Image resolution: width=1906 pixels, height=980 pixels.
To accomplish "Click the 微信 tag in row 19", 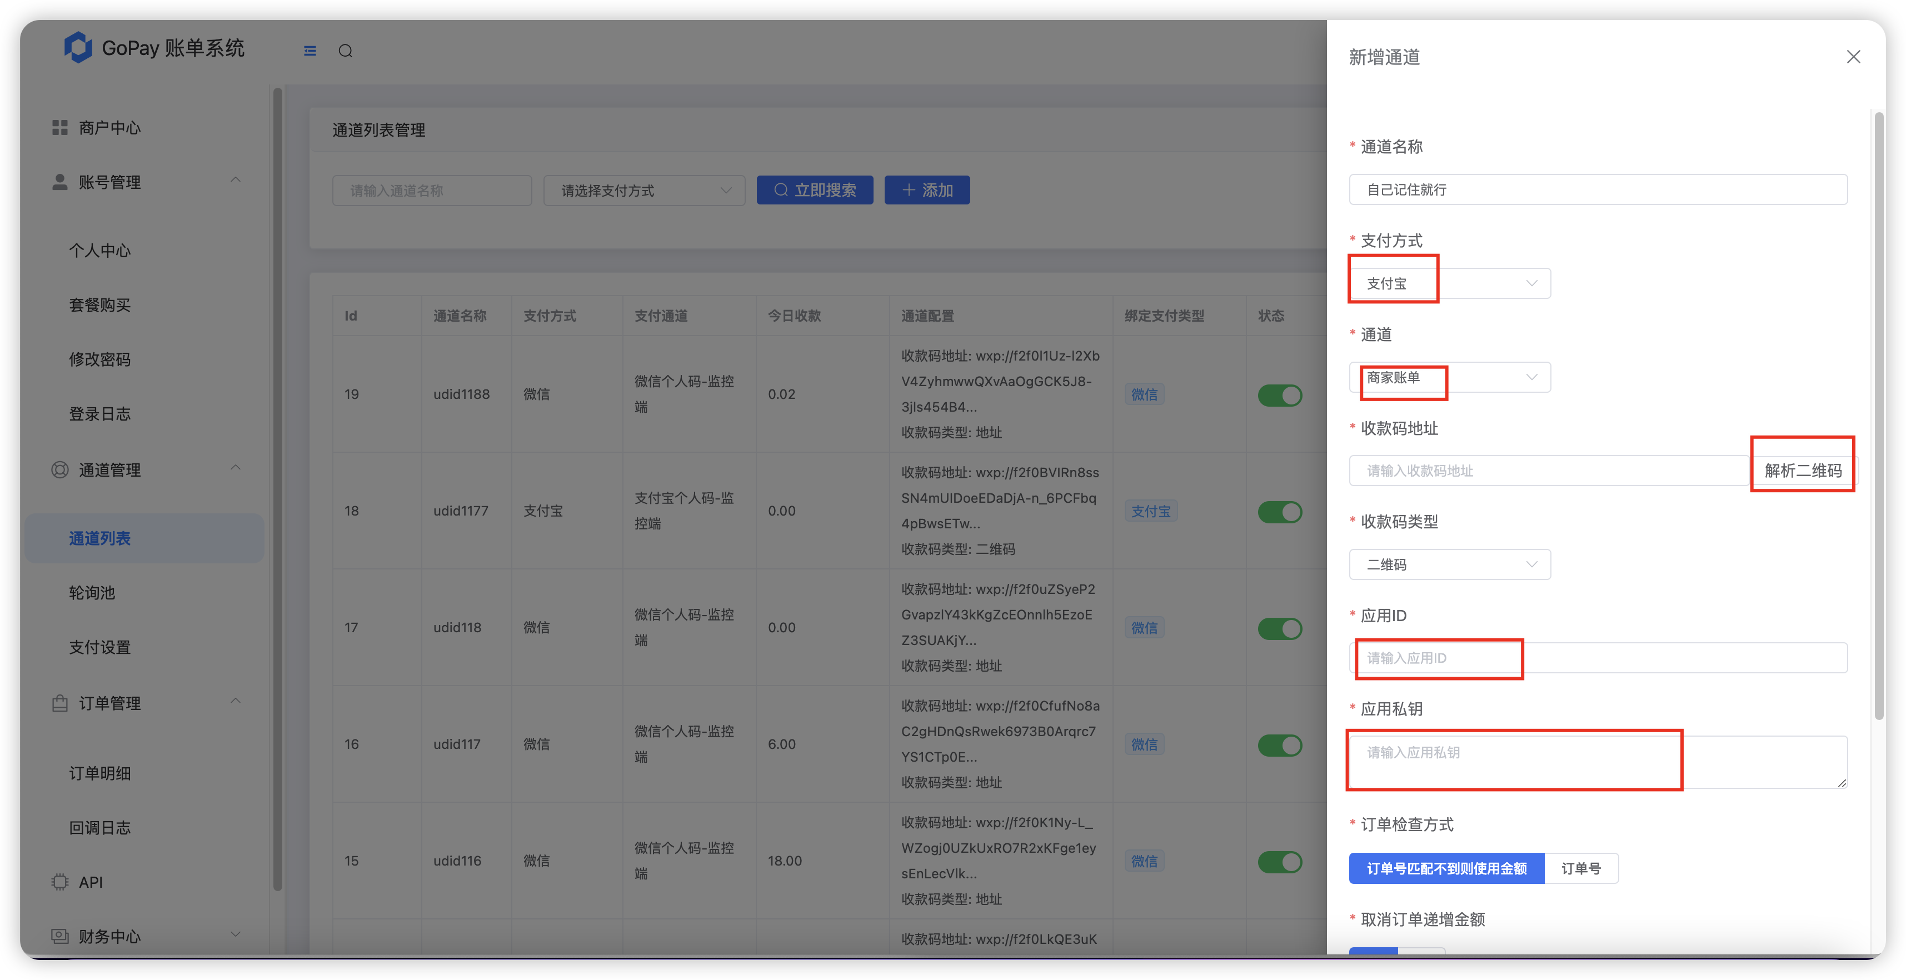I will coord(1144,395).
